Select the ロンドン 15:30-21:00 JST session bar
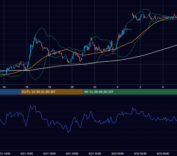Screen dimensions: 177x156 tap(52, 92)
